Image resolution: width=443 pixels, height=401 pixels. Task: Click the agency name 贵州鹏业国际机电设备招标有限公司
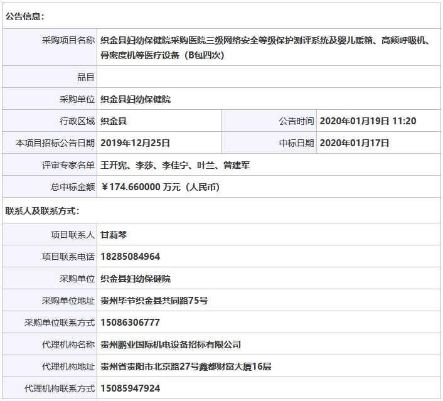pyautogui.click(x=171, y=345)
